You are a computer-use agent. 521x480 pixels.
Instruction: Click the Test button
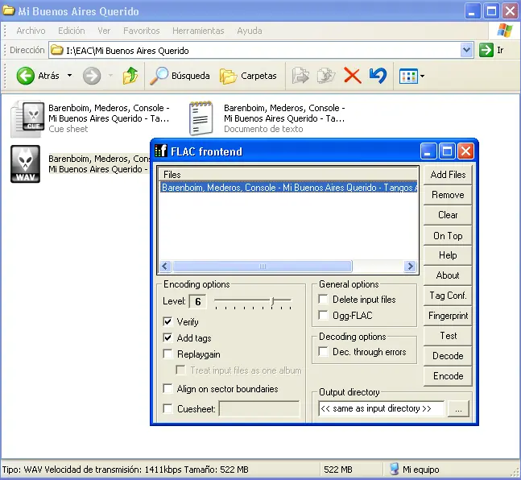coord(448,336)
